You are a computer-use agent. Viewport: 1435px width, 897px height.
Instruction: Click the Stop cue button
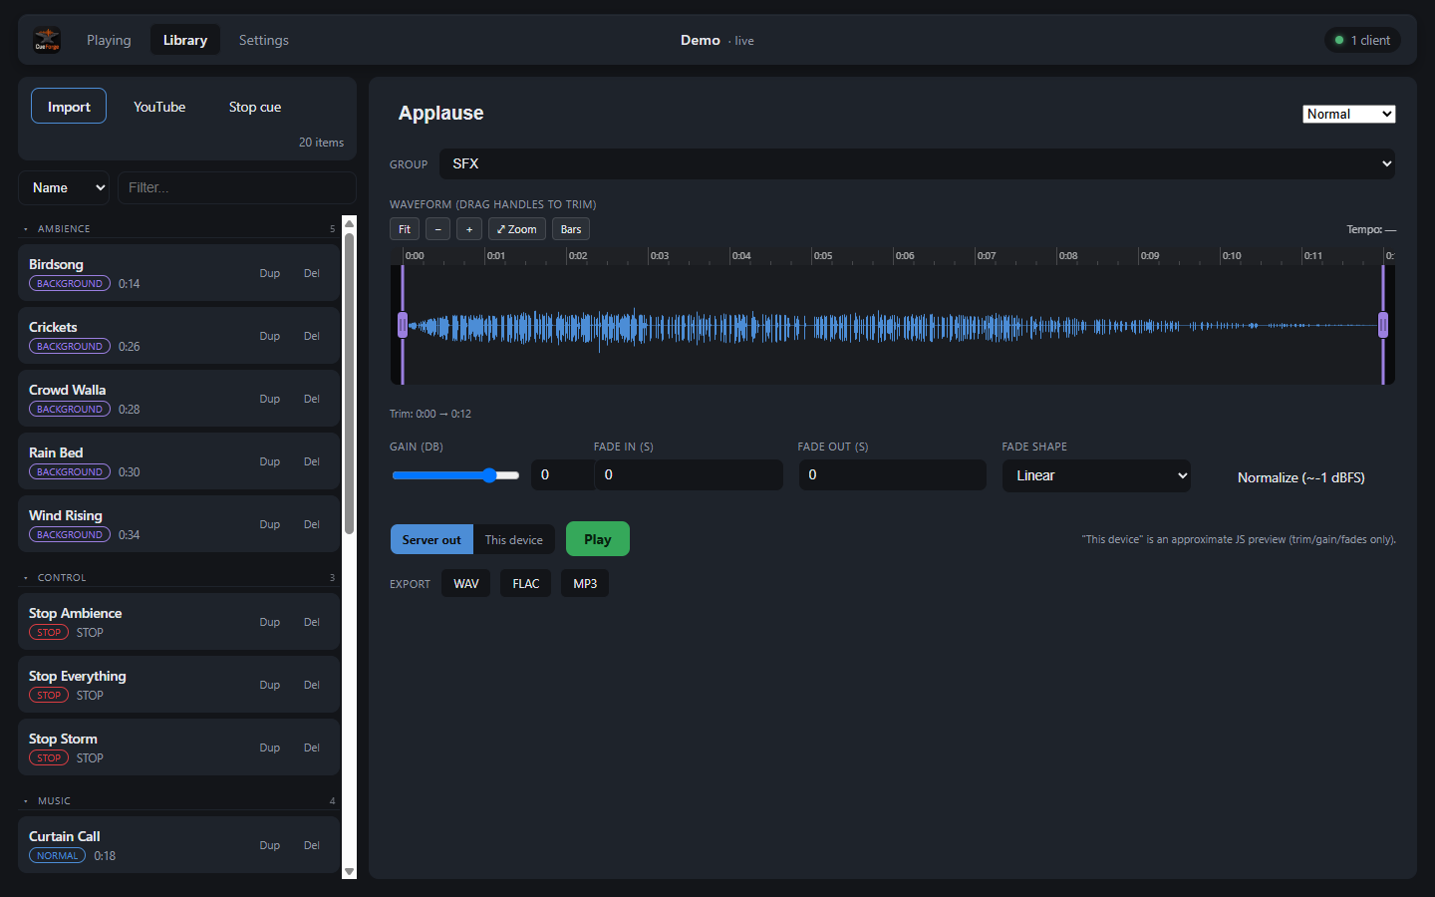pyautogui.click(x=255, y=107)
